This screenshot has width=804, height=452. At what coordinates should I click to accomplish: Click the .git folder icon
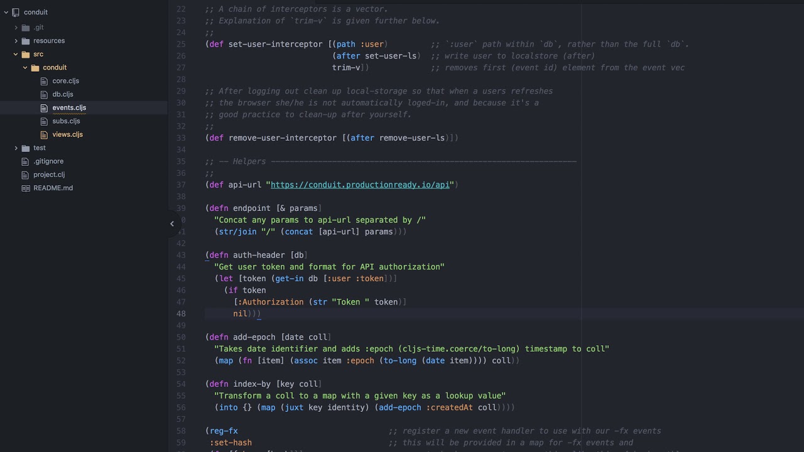pos(26,28)
